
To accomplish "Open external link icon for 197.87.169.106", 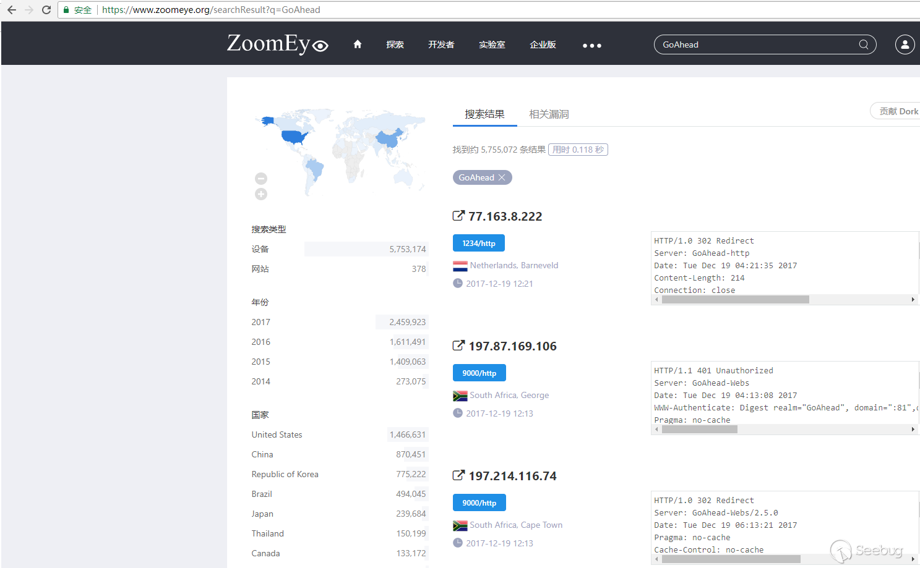I will click(458, 345).
